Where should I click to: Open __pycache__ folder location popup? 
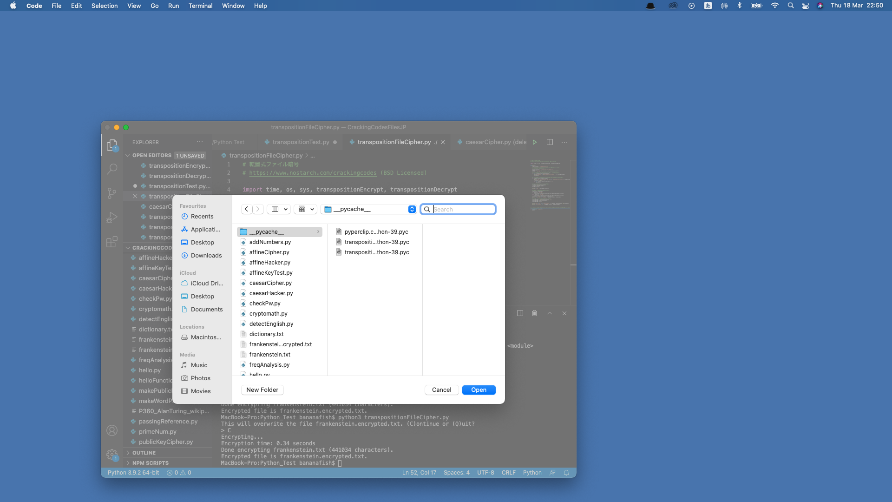(369, 209)
